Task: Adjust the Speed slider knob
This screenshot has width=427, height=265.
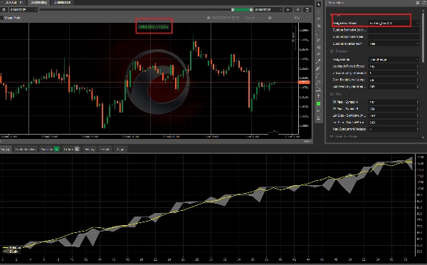Action: [270, 18]
